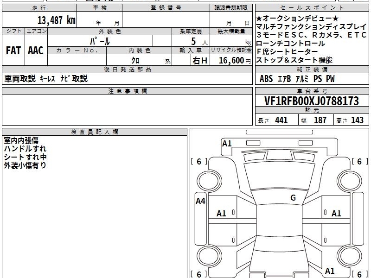Click the 長さ 441 dimension
Image resolution: width=371 pixels, height=278 pixels.
tap(273, 120)
